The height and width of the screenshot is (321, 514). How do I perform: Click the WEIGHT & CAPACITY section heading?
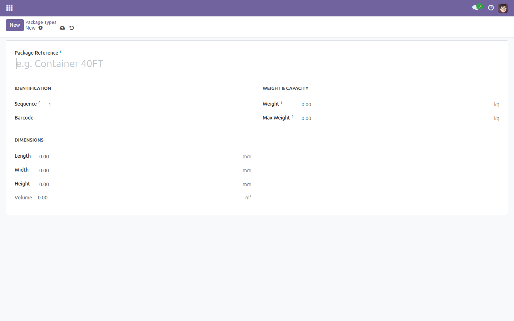pyautogui.click(x=286, y=88)
